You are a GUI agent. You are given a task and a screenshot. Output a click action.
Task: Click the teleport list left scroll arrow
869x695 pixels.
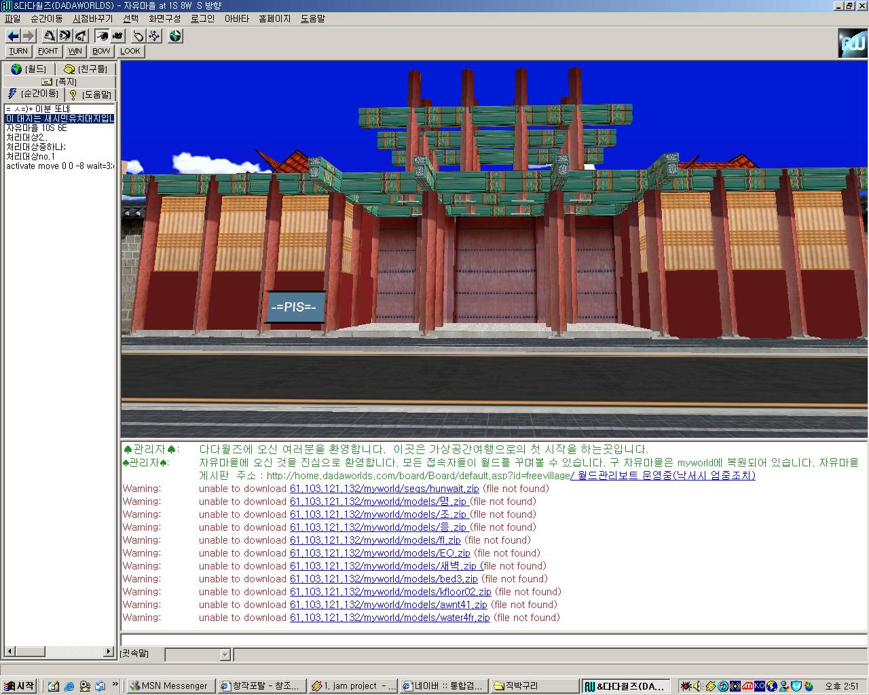tap(10, 652)
